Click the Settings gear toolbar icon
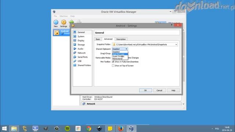 [64, 23]
